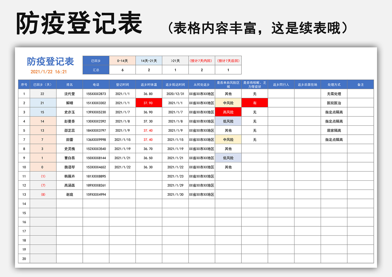Select the name cell 谢庭
The height and width of the screenshot is (277, 392).
pos(69,195)
